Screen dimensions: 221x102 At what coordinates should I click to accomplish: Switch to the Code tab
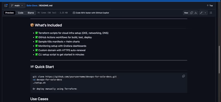(x=20, y=13)
